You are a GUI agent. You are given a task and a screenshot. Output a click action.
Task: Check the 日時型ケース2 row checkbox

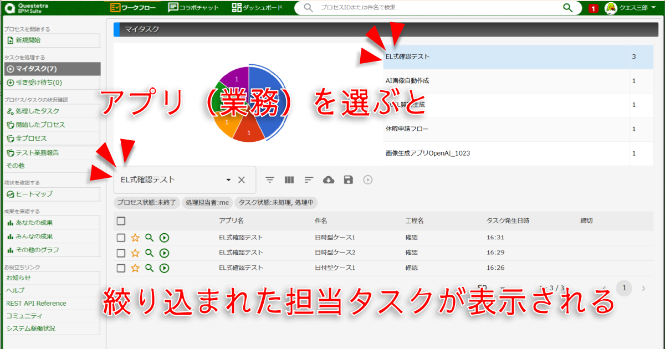121,253
